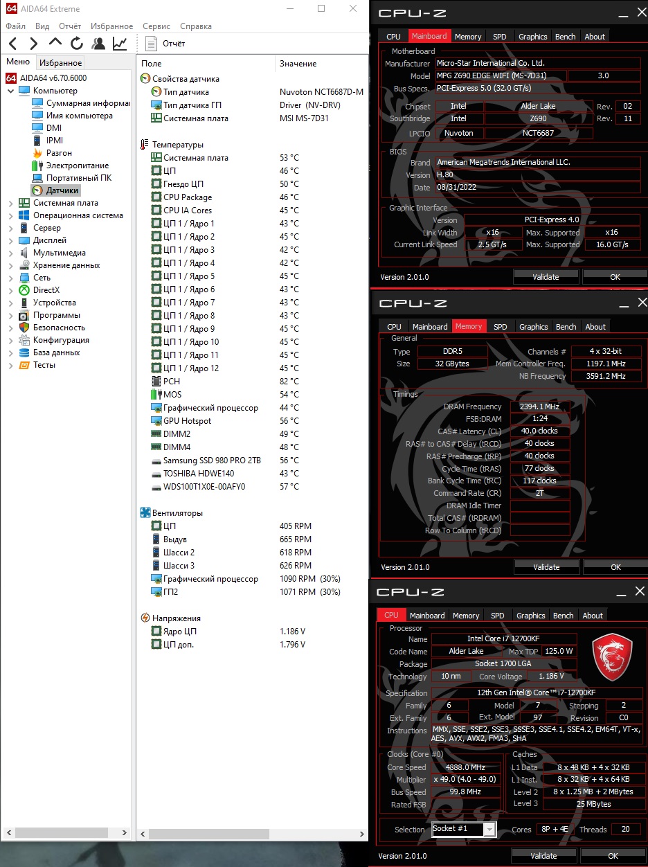Screen dimensions: 648x867
Task: Click OK in middle CPU-Z Memory window
Action: point(615,567)
